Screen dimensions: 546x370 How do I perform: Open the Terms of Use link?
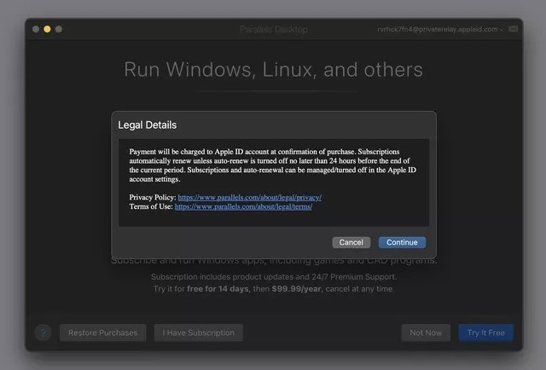[243, 206]
